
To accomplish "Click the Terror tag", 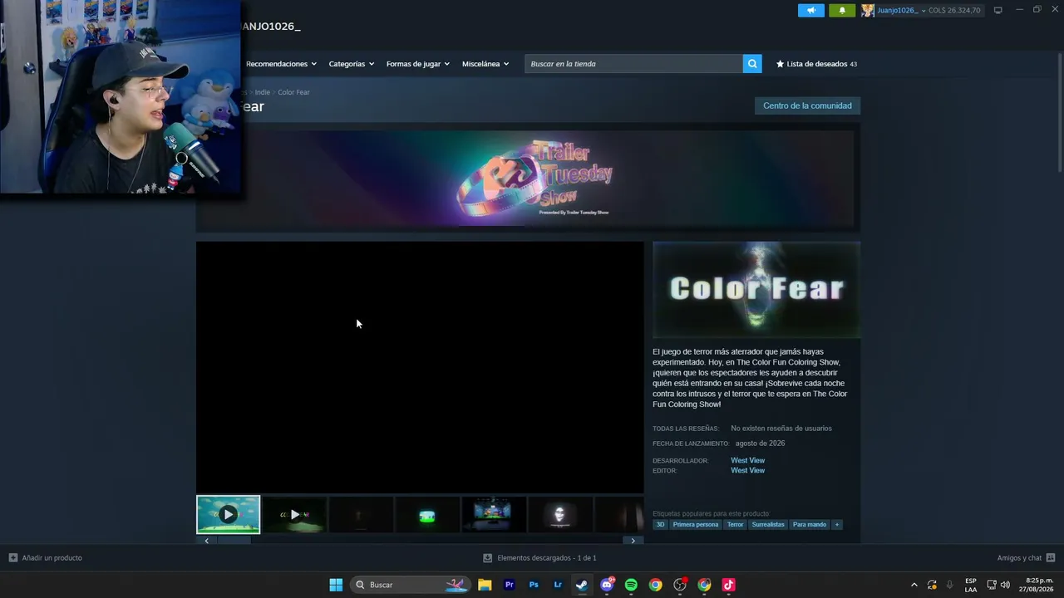I will pos(736,525).
